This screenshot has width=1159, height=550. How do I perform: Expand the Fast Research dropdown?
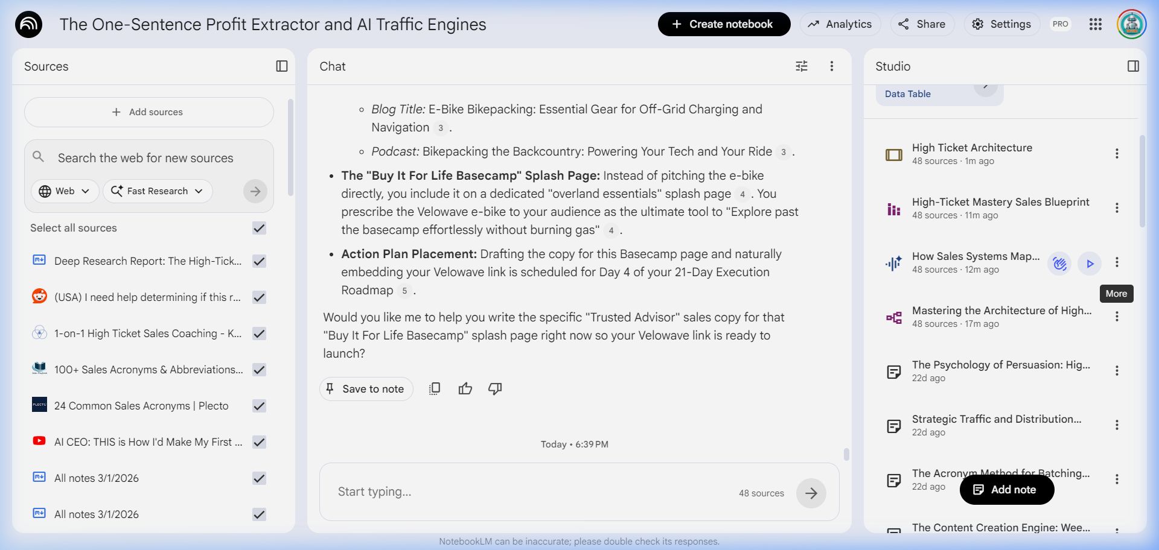(x=158, y=191)
